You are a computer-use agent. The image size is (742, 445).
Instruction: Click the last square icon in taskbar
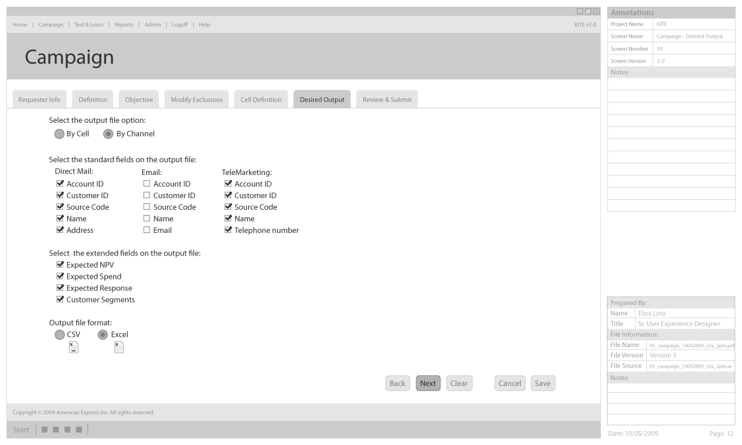(78, 430)
